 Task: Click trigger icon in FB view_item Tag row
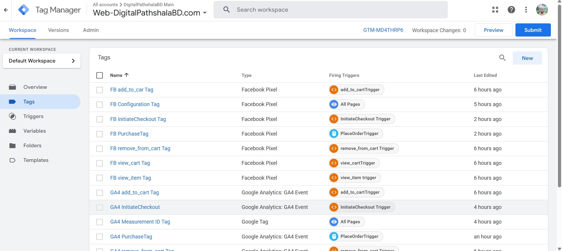coord(334,178)
